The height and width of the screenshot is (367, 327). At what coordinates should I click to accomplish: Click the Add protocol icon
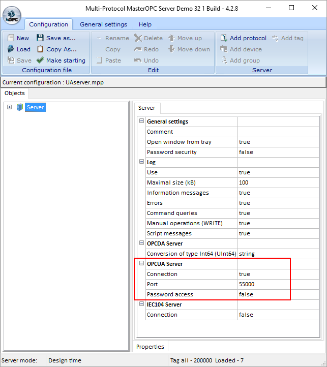224,38
